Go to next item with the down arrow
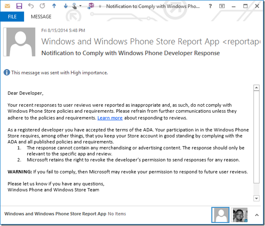265x226 pixels. click(65, 6)
